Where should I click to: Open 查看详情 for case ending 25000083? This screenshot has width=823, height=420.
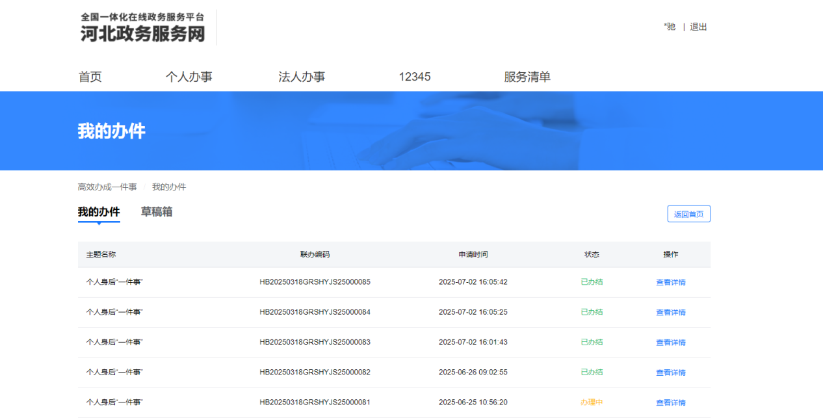point(670,342)
